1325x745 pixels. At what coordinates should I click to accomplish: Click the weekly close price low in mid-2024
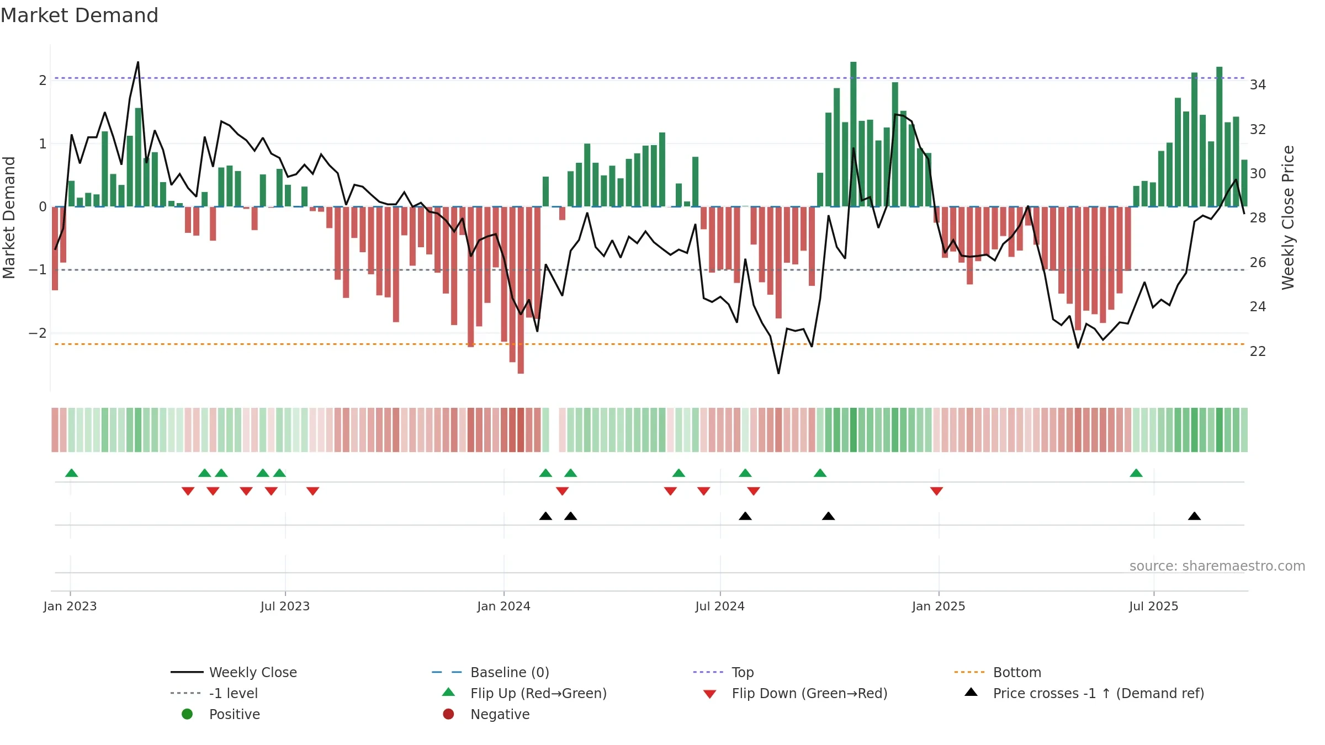pos(779,373)
